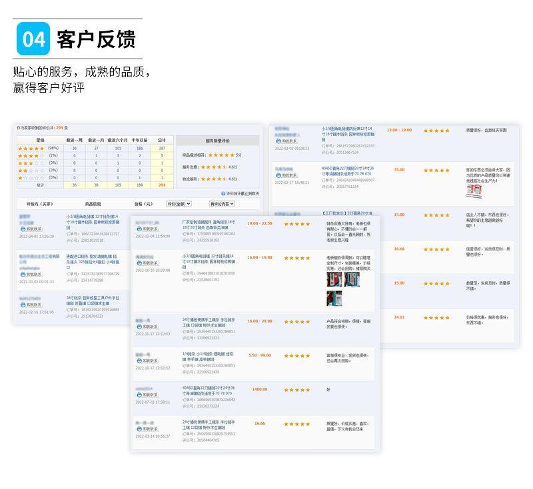Select the five-star (98%) rating filter row

[x=31, y=148]
